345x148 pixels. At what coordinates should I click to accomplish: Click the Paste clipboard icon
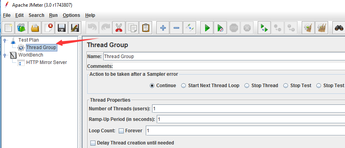pyautogui.click(x=146, y=28)
